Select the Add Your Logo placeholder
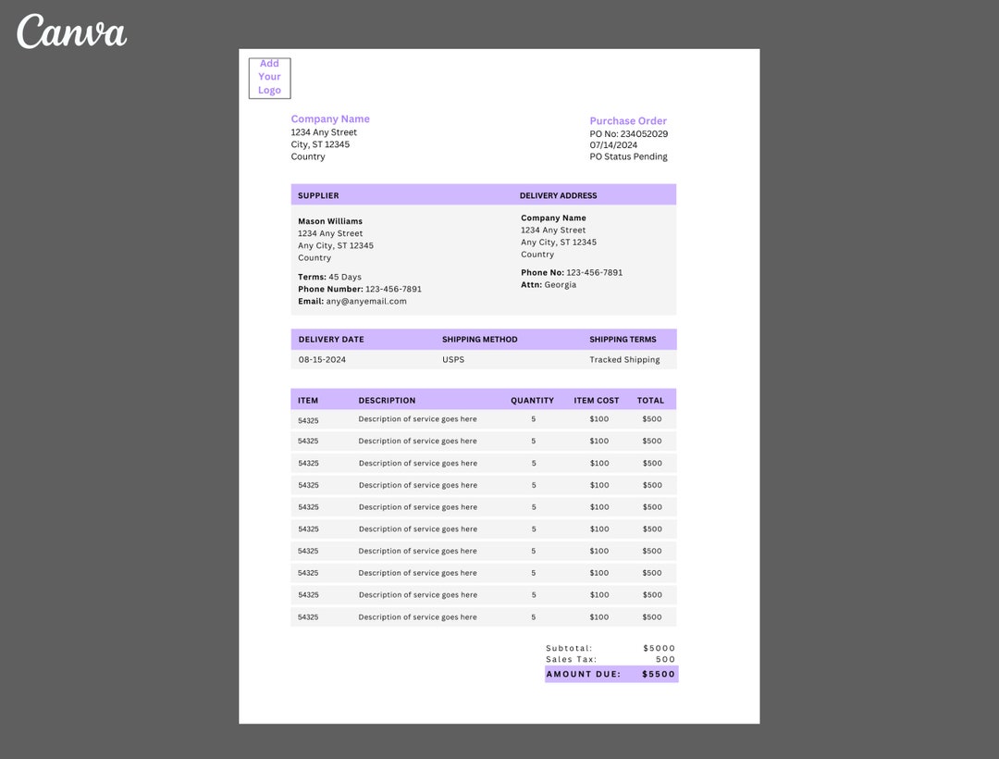 [269, 77]
